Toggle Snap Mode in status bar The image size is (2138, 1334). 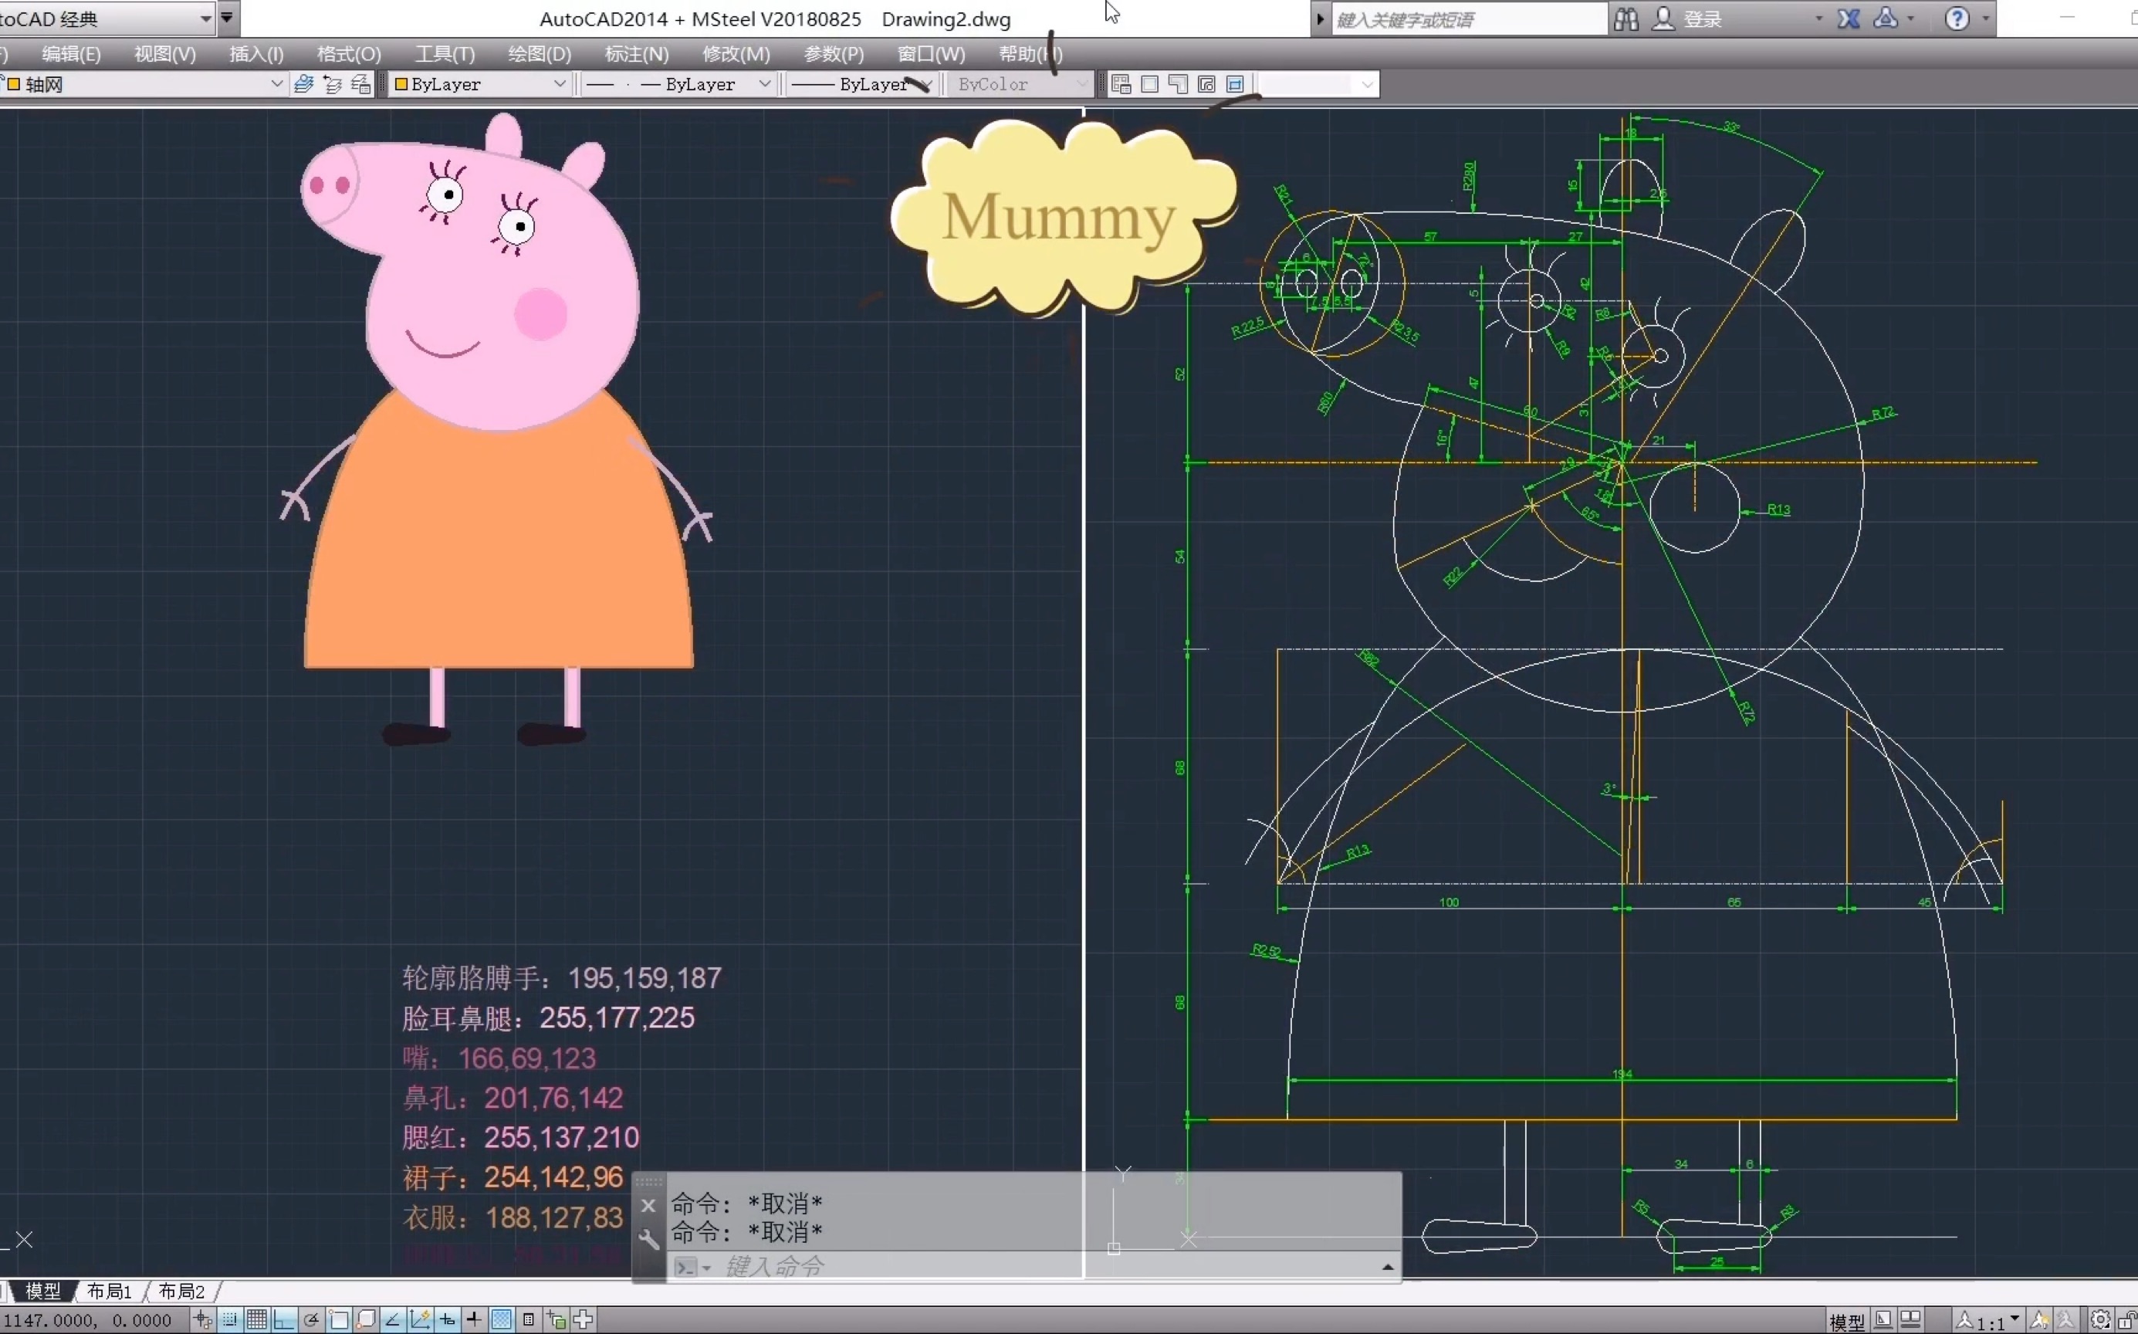tap(229, 1320)
